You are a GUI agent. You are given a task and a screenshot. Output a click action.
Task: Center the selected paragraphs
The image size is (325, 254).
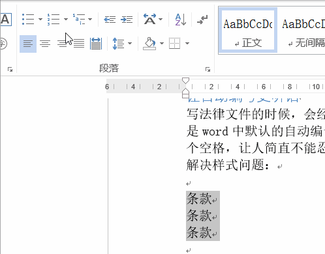(45, 44)
